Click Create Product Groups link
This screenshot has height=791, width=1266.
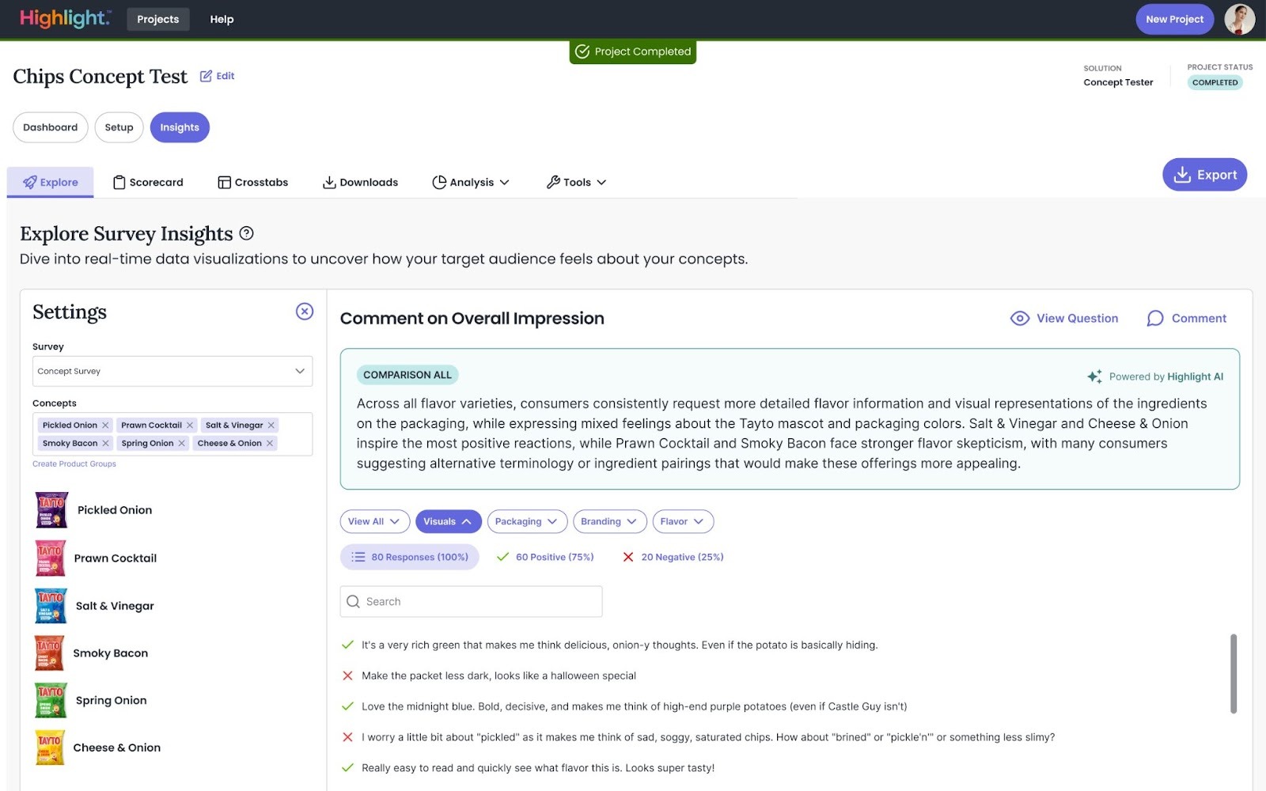coord(74,464)
